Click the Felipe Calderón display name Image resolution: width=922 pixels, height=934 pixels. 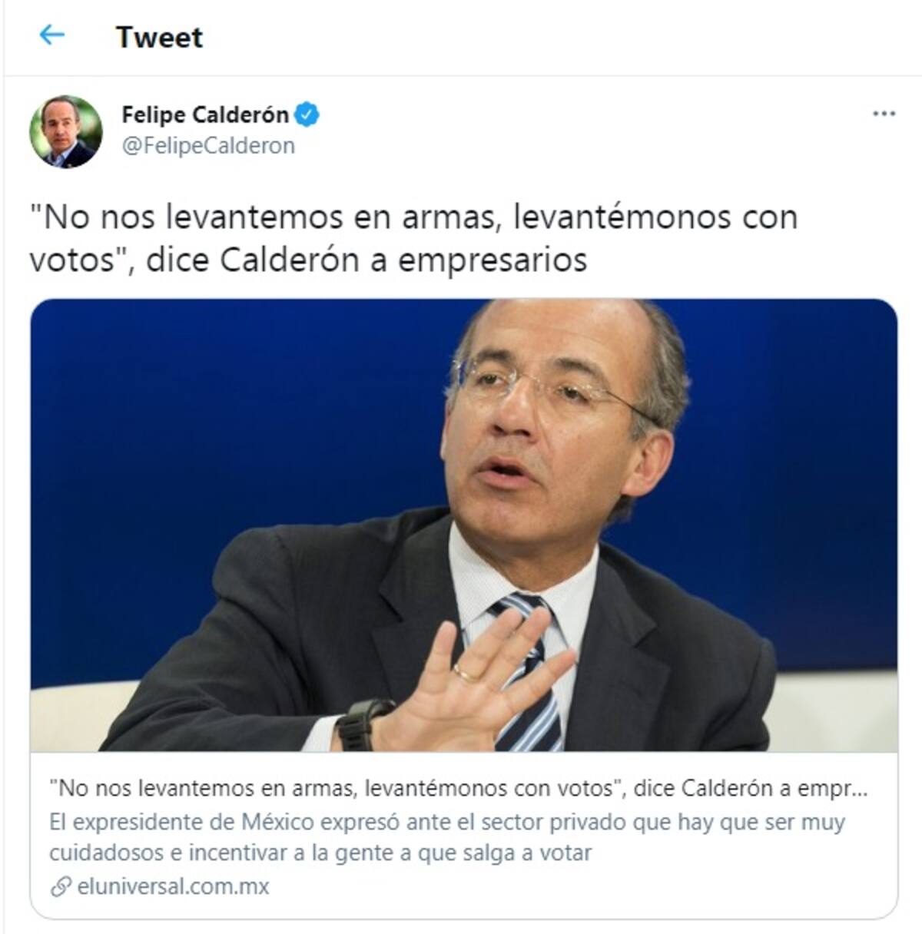pyautogui.click(x=205, y=115)
